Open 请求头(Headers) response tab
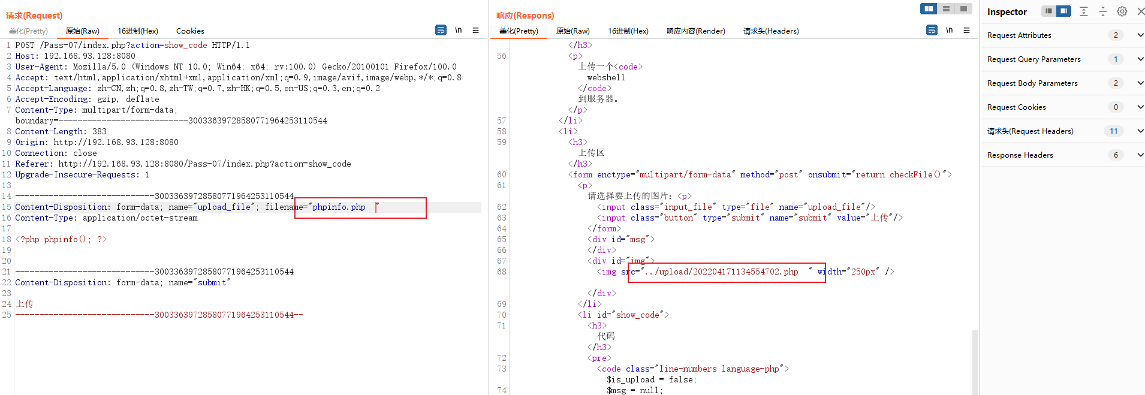This screenshot has height=395, width=1145. pos(771,31)
